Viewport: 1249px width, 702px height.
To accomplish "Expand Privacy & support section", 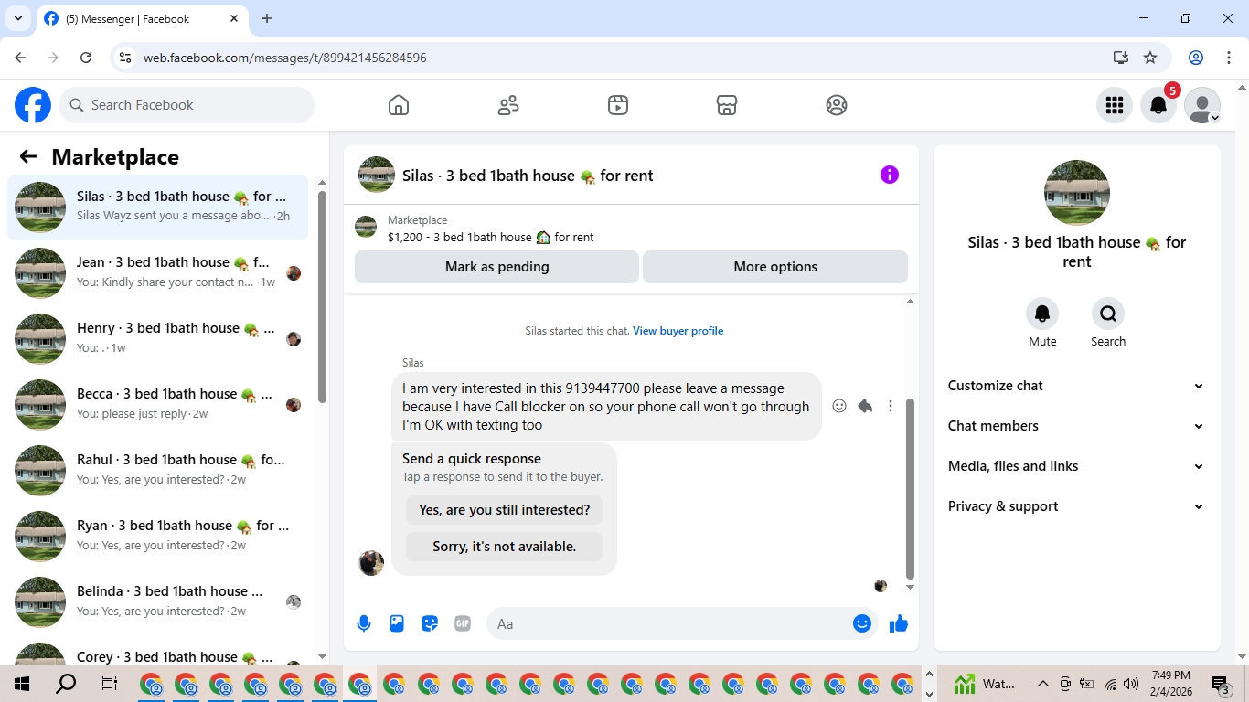I will (1076, 506).
